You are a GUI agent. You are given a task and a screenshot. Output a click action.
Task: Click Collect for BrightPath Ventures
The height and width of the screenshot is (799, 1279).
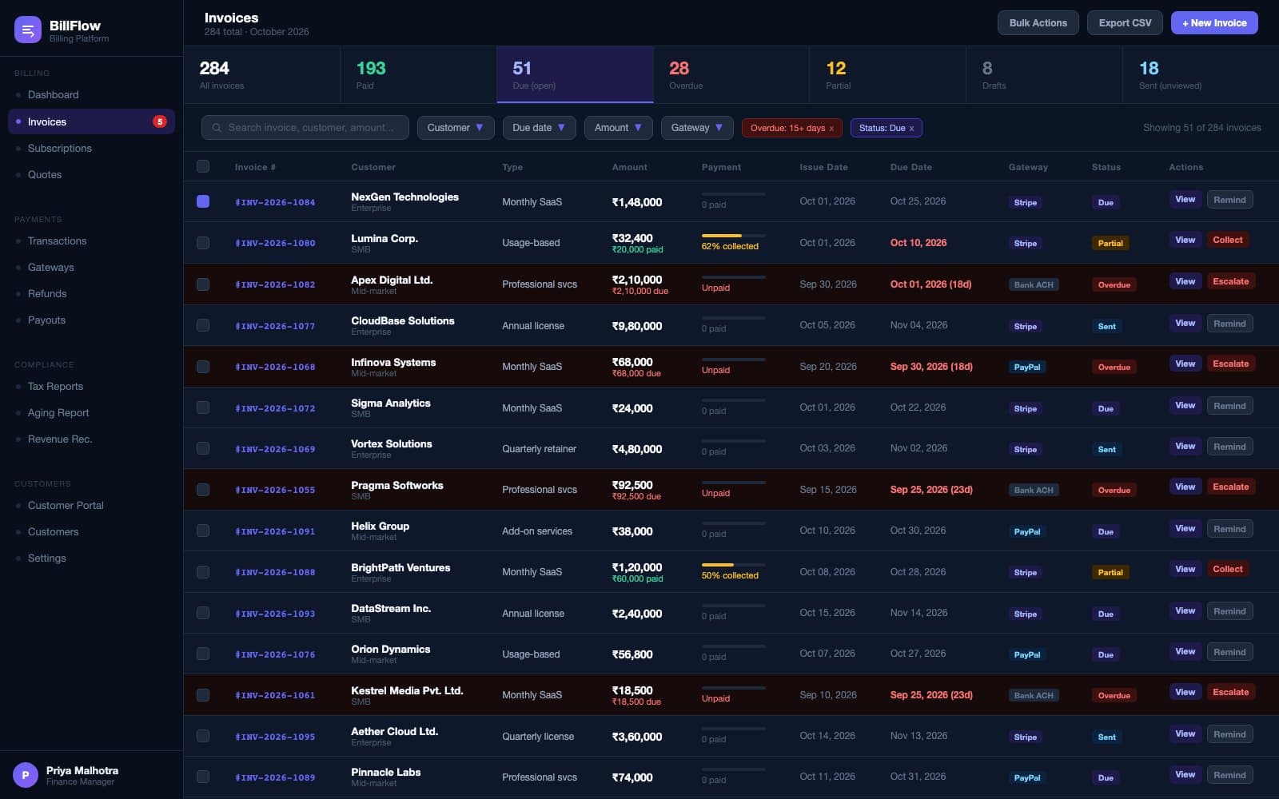pyautogui.click(x=1227, y=569)
